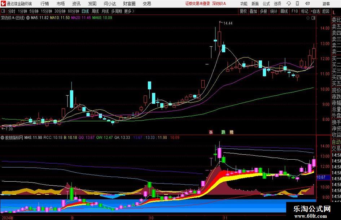Click the 画线 drawing button
341x220 pixels.
pyautogui.click(x=284, y=11)
